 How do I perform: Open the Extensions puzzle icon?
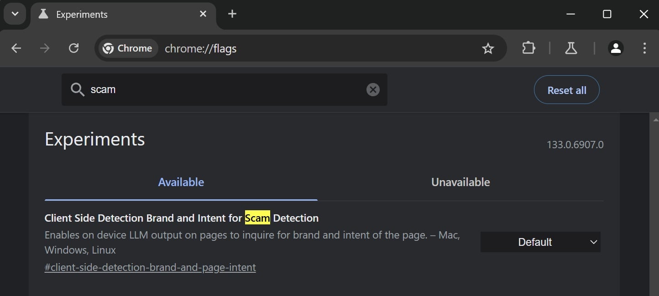tap(528, 48)
